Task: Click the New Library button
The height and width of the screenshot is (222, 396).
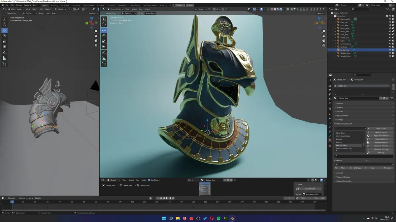Action: pos(380,128)
